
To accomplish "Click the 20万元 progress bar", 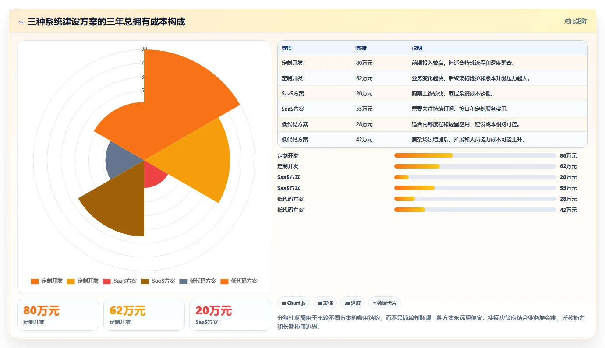I will 475,177.
